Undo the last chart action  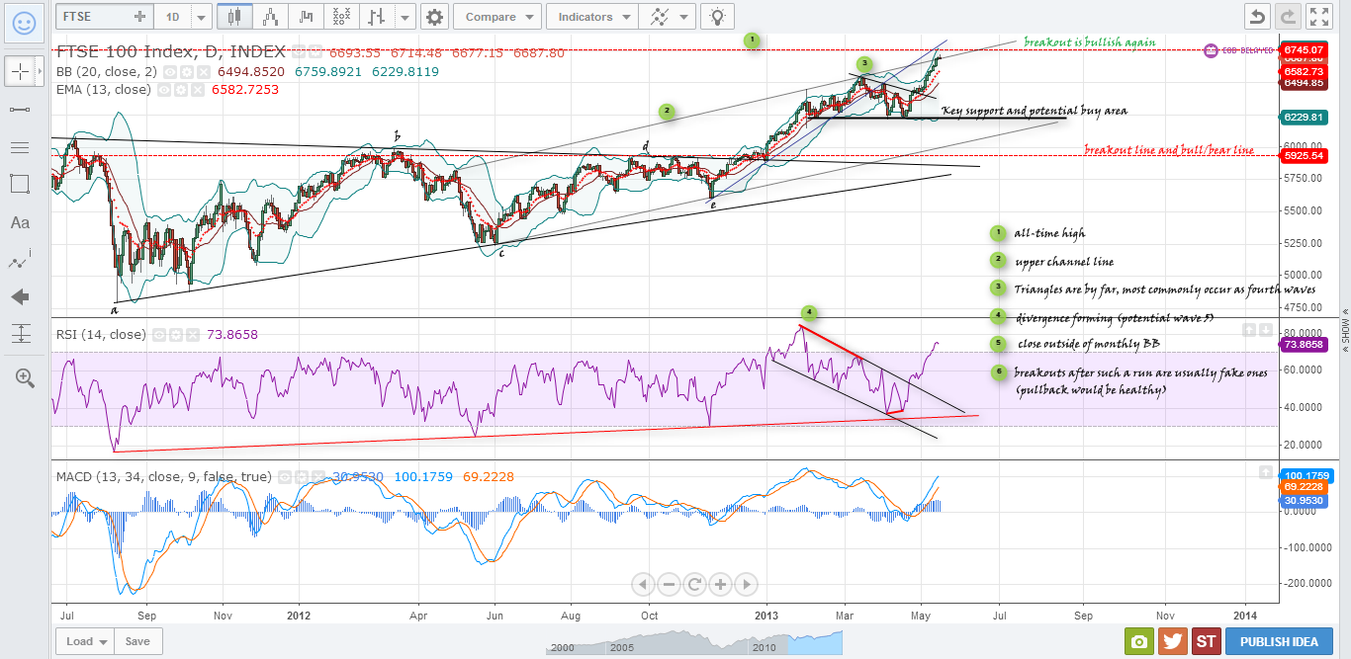1257,17
